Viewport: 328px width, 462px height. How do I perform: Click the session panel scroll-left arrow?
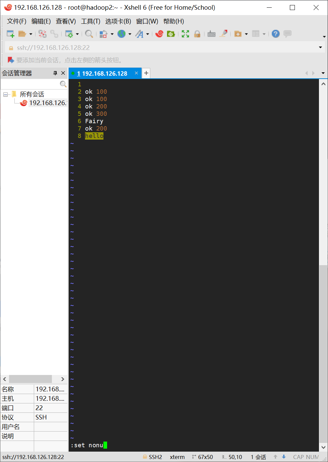click(x=5, y=379)
